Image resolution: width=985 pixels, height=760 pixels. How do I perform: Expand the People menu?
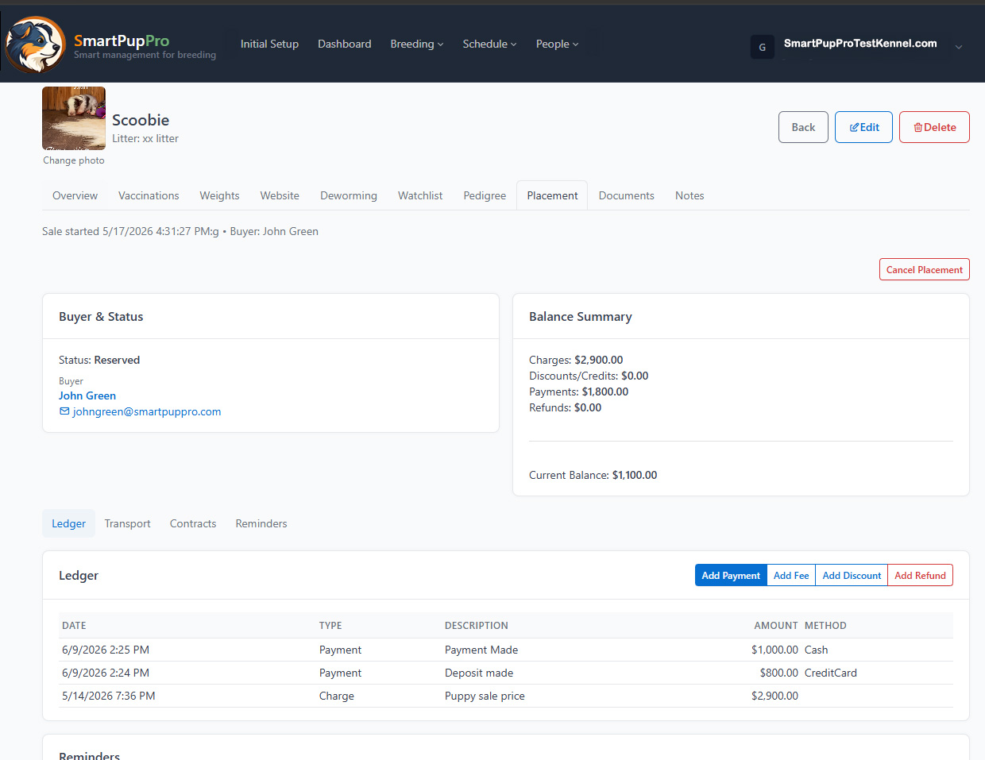(x=557, y=44)
